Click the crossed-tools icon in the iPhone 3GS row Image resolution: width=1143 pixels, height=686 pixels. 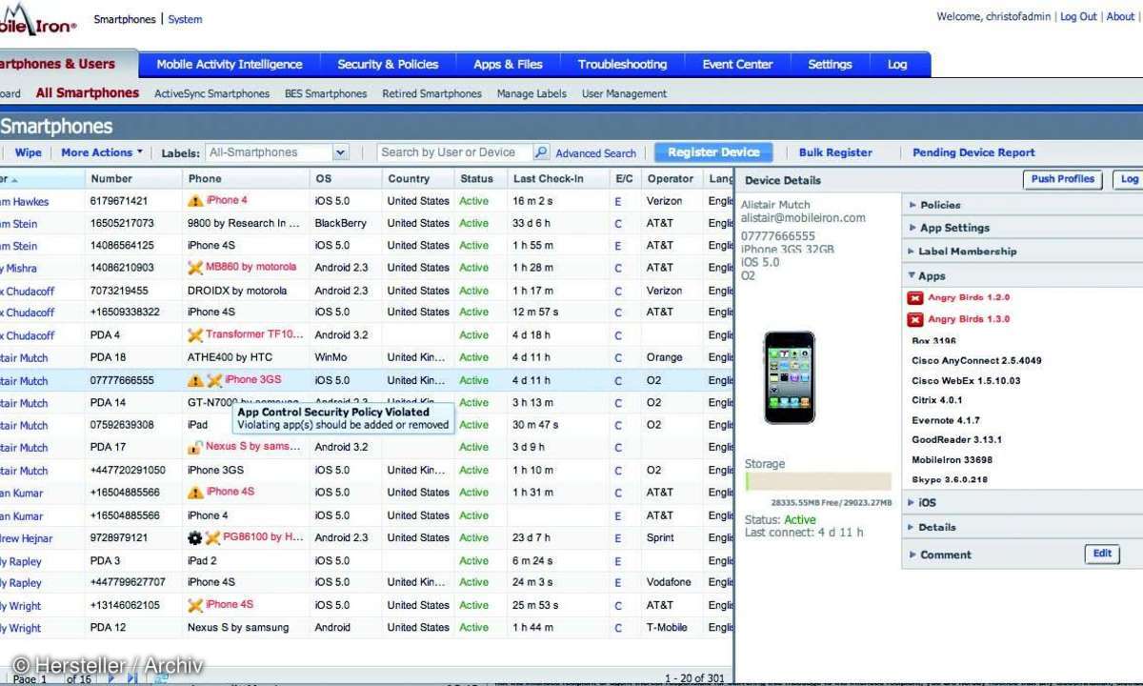214,380
